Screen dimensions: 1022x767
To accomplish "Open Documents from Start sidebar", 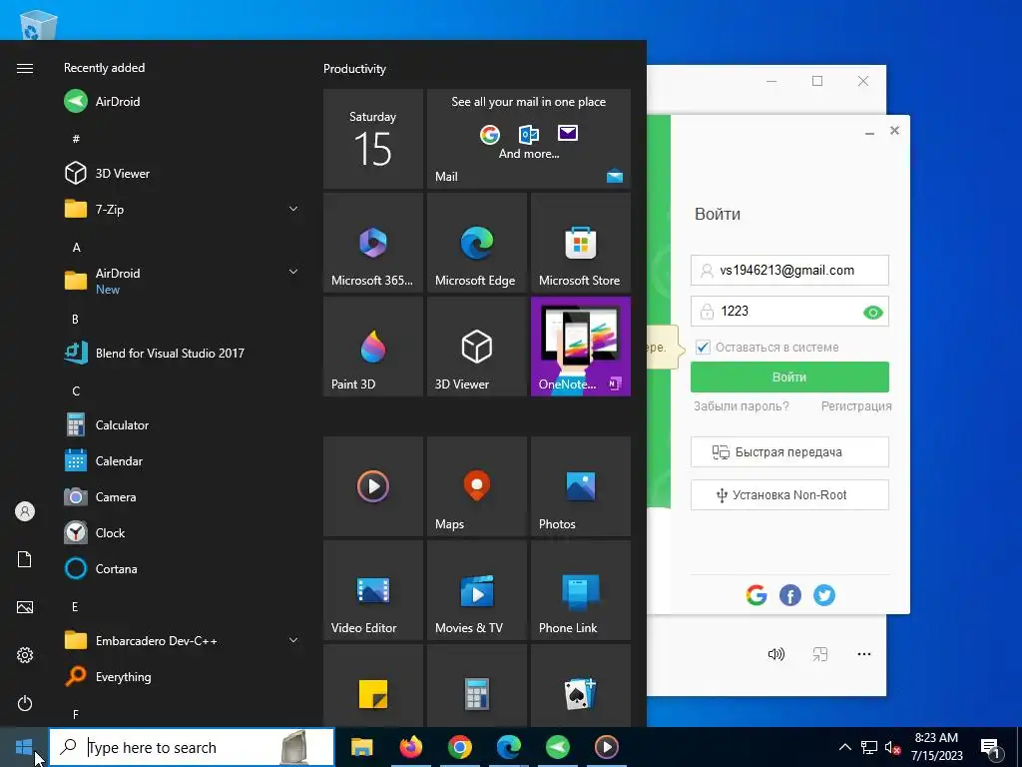I will [25, 559].
